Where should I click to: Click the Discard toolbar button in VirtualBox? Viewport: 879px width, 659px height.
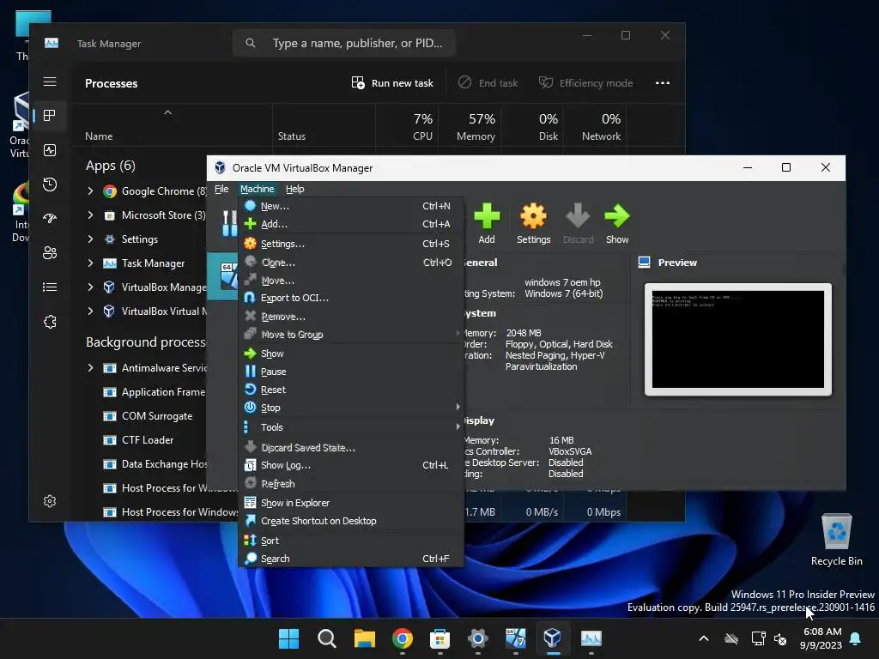tap(578, 224)
